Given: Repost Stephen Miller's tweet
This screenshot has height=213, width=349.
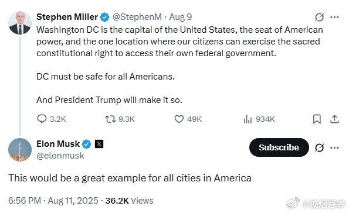Looking at the screenshot, I should [120, 119].
